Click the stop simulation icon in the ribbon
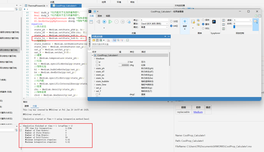The height and width of the screenshot is (152, 264). pyautogui.click(x=123, y=22)
